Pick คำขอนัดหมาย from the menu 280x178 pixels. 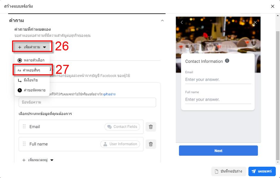pyautogui.click(x=32, y=90)
